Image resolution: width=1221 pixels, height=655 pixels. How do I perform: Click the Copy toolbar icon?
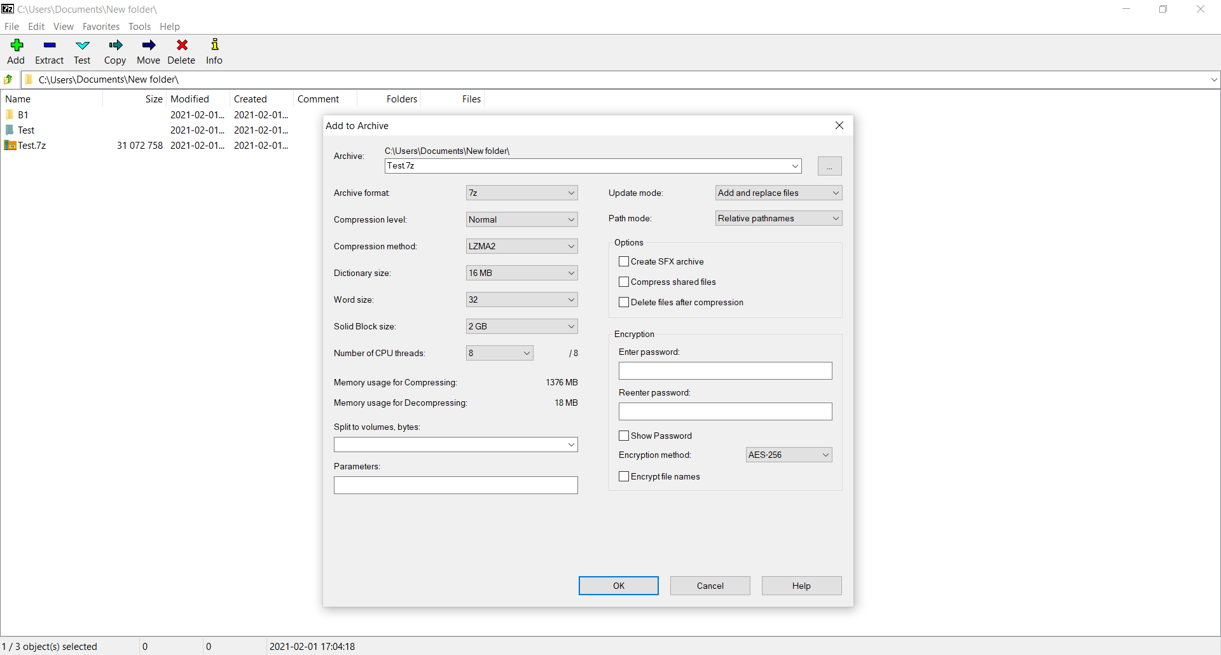(115, 46)
